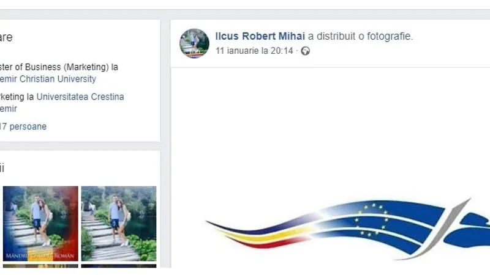490x275 pixels.
Task: Click the cropped photos section heading 'ii'
Action: coord(2,167)
